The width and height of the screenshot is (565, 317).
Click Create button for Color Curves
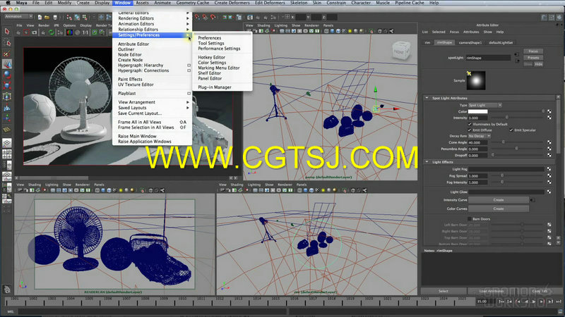pos(499,209)
